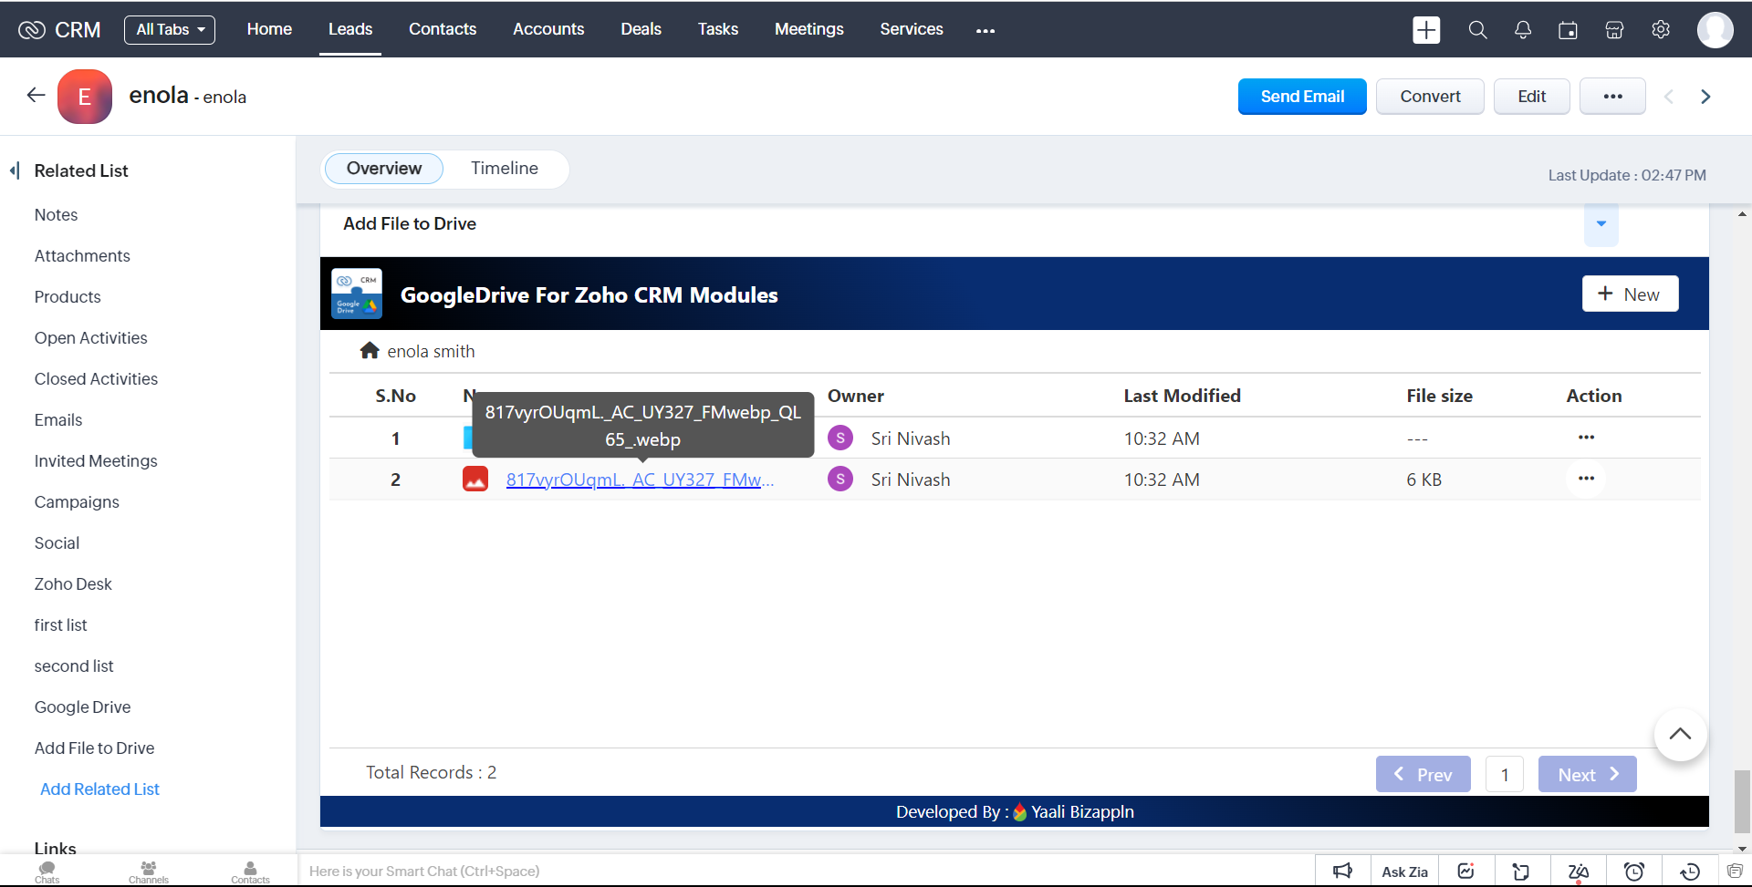Collapse the Related List sidebar
Screen dimensions: 1752x887
(15, 170)
